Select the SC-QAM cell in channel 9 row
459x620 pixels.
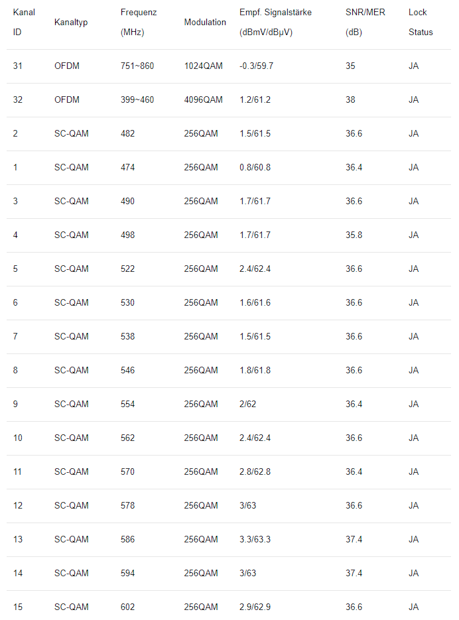pyautogui.click(x=72, y=404)
